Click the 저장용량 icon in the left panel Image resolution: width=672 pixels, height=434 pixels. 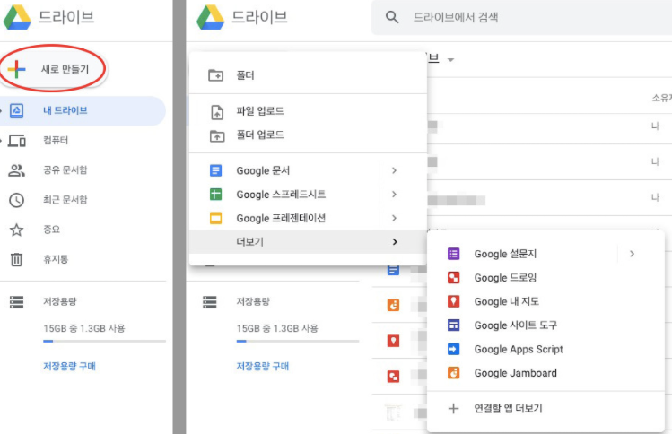tap(17, 302)
